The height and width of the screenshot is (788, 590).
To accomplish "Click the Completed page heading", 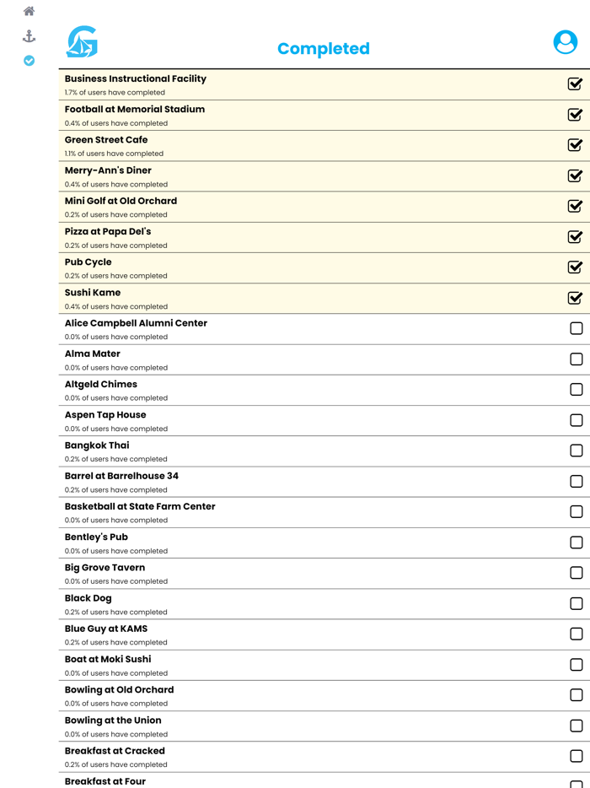I will coord(324,49).
